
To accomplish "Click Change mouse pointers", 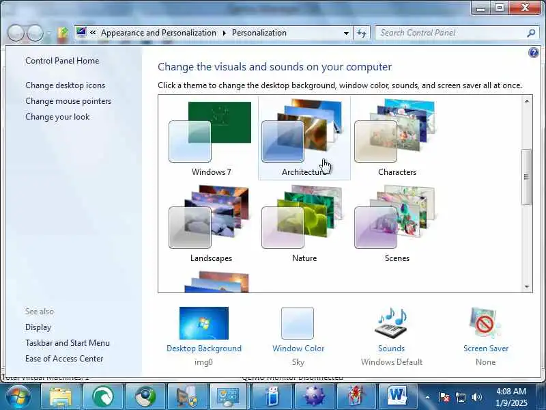I will [68, 101].
